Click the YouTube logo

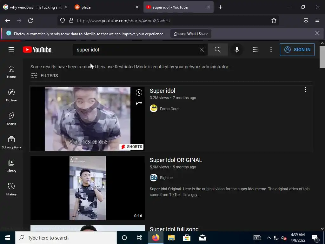tap(37, 50)
